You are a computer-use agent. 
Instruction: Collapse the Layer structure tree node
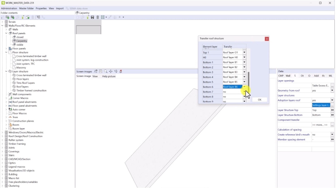[x=6, y=71]
